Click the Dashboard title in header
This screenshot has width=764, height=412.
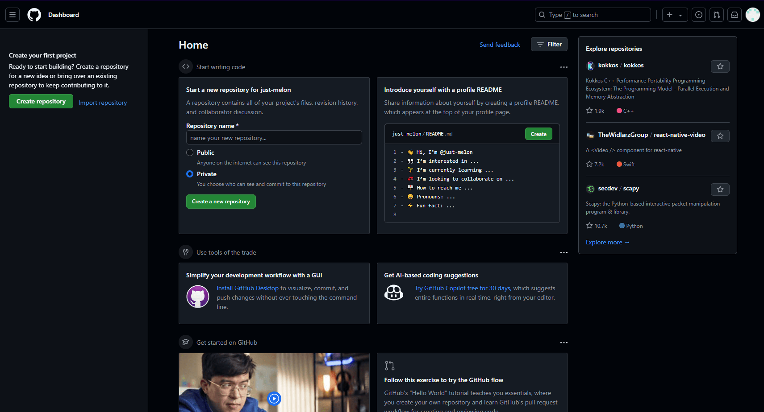[63, 15]
